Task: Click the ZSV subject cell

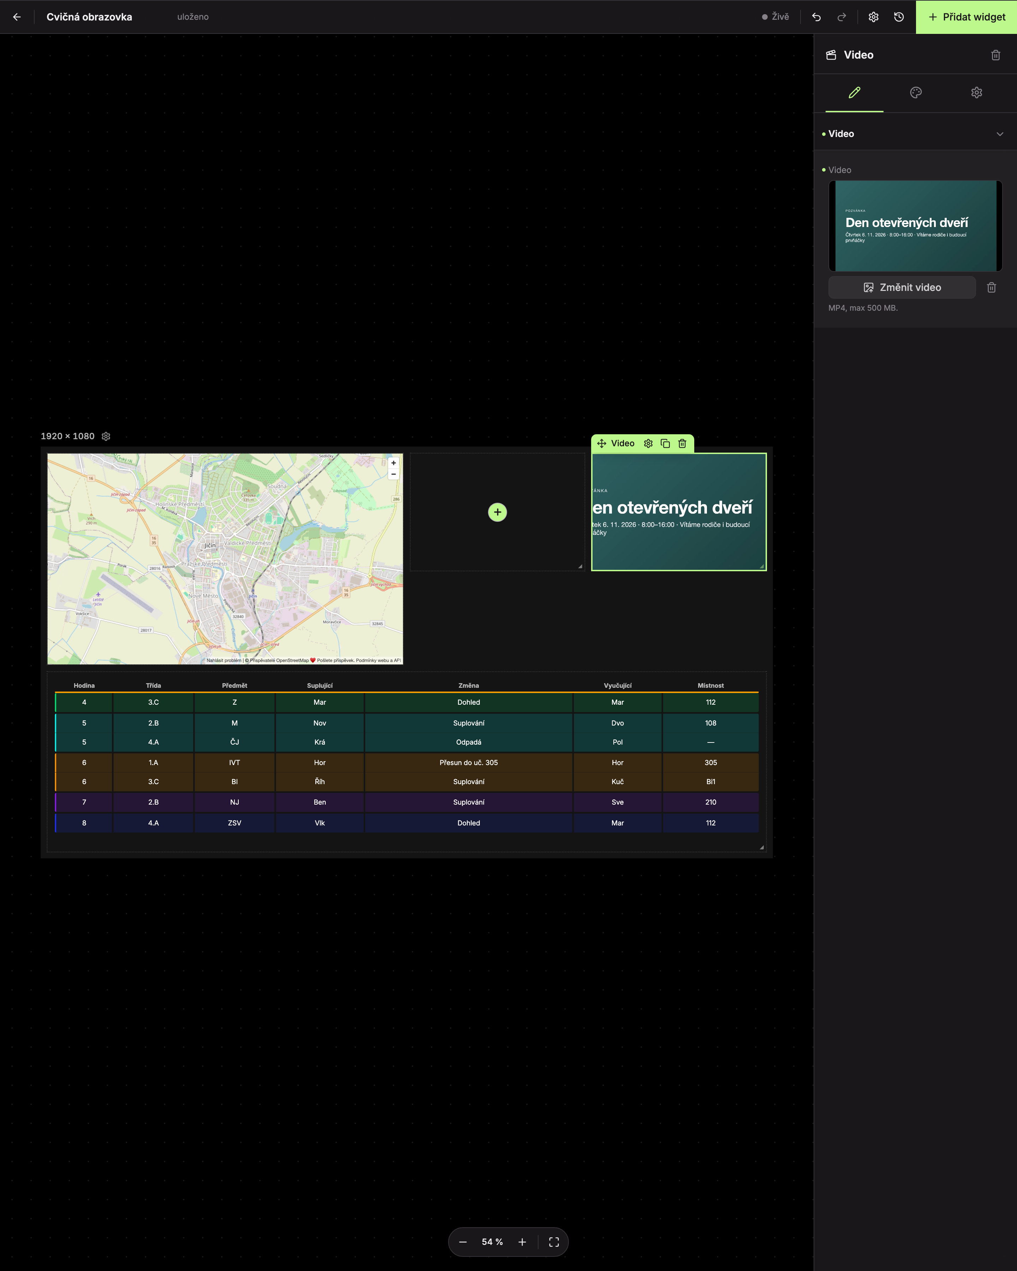Action: pos(234,823)
